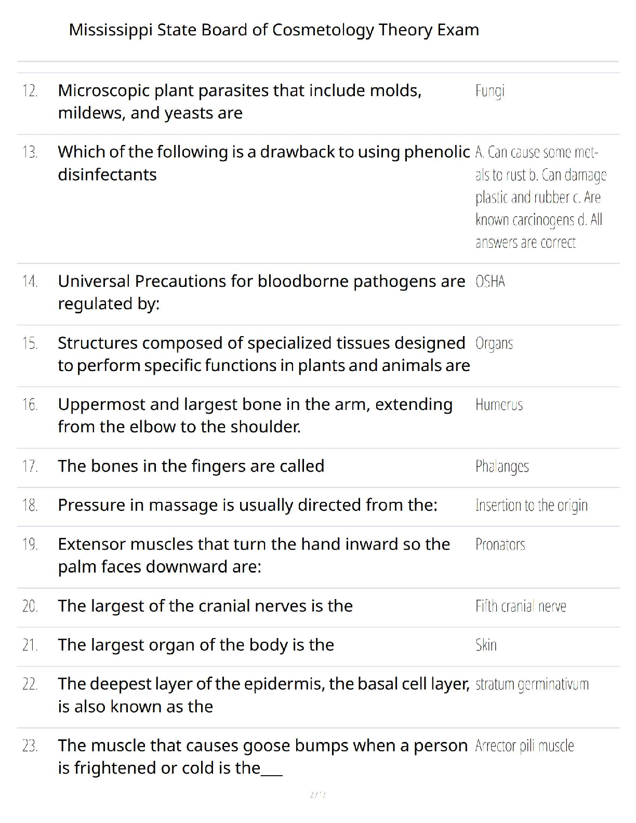Select 'stratum germinativum' answer text
The height and width of the screenshot is (823, 636).
[532, 684]
